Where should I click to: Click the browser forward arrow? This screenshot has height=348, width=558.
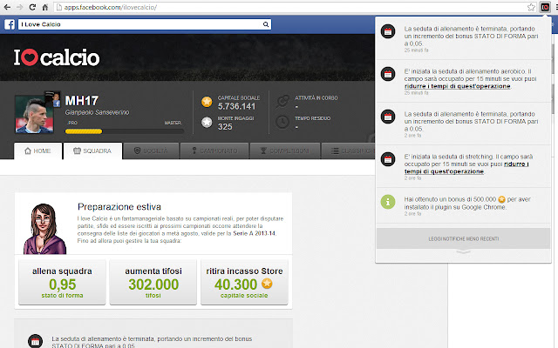coord(19,7)
